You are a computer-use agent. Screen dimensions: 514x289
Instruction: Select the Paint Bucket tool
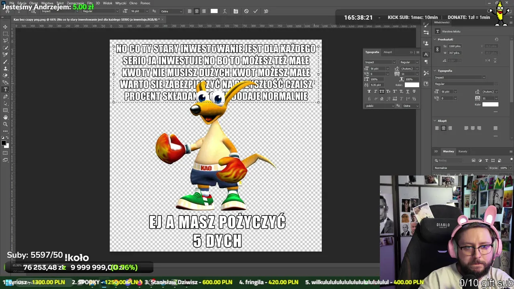[5, 82]
